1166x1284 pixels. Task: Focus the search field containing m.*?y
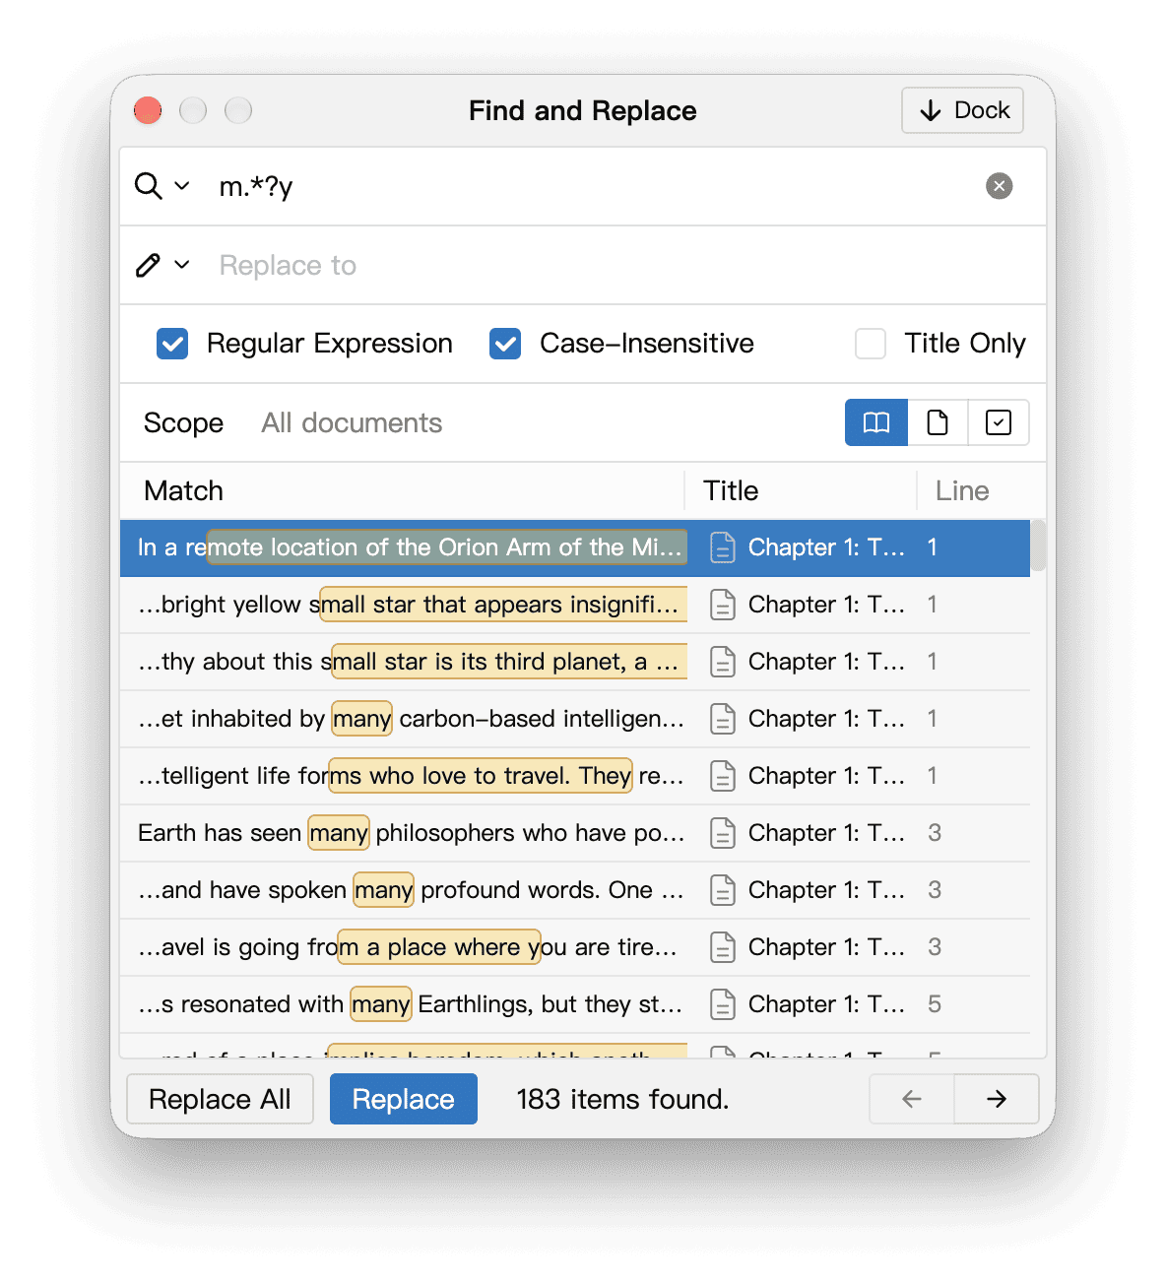(591, 186)
